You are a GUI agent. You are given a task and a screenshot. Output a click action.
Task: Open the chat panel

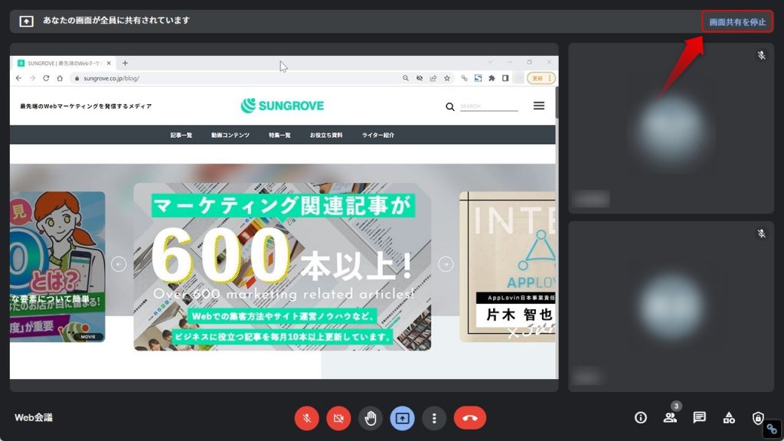point(700,417)
